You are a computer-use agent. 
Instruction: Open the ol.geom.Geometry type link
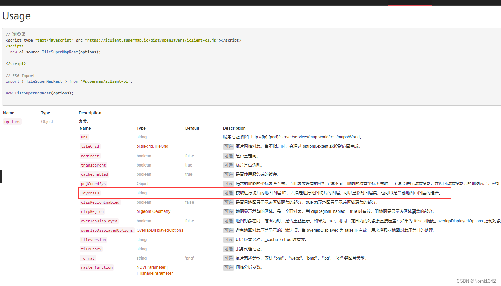pyautogui.click(x=153, y=211)
